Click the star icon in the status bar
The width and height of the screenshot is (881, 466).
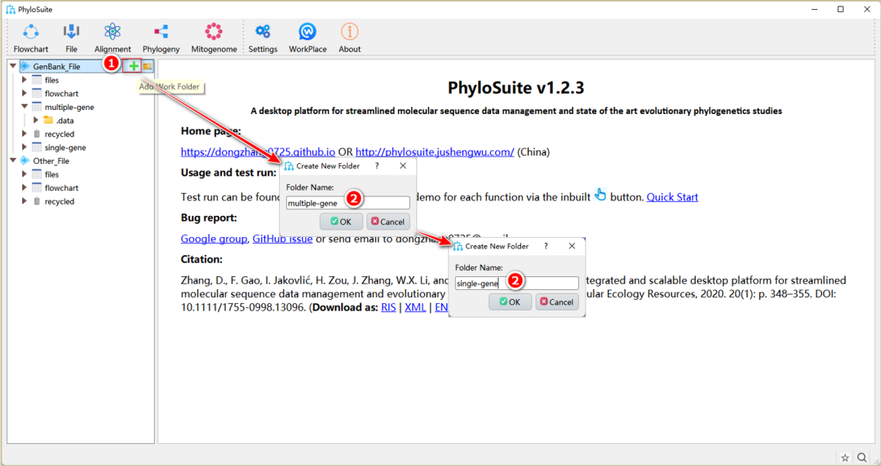tap(844, 458)
